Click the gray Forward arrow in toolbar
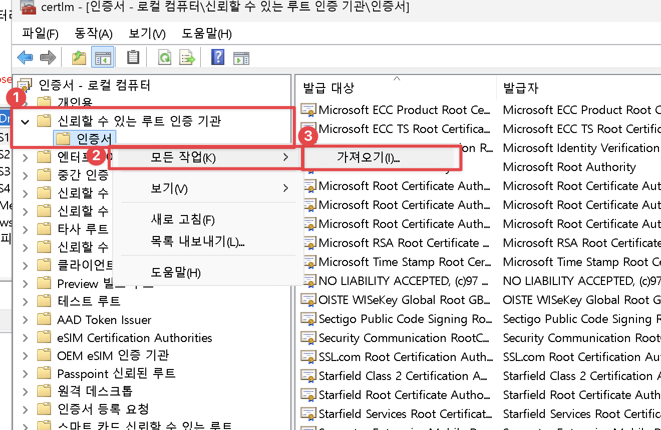 [48, 57]
